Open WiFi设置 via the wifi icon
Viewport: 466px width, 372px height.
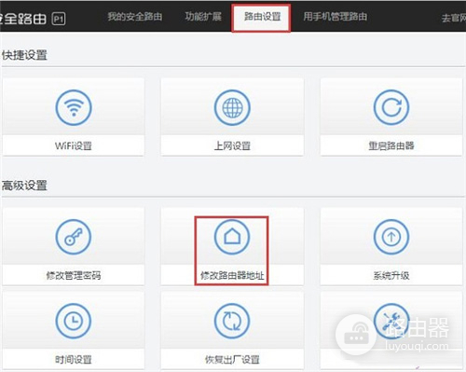click(74, 107)
